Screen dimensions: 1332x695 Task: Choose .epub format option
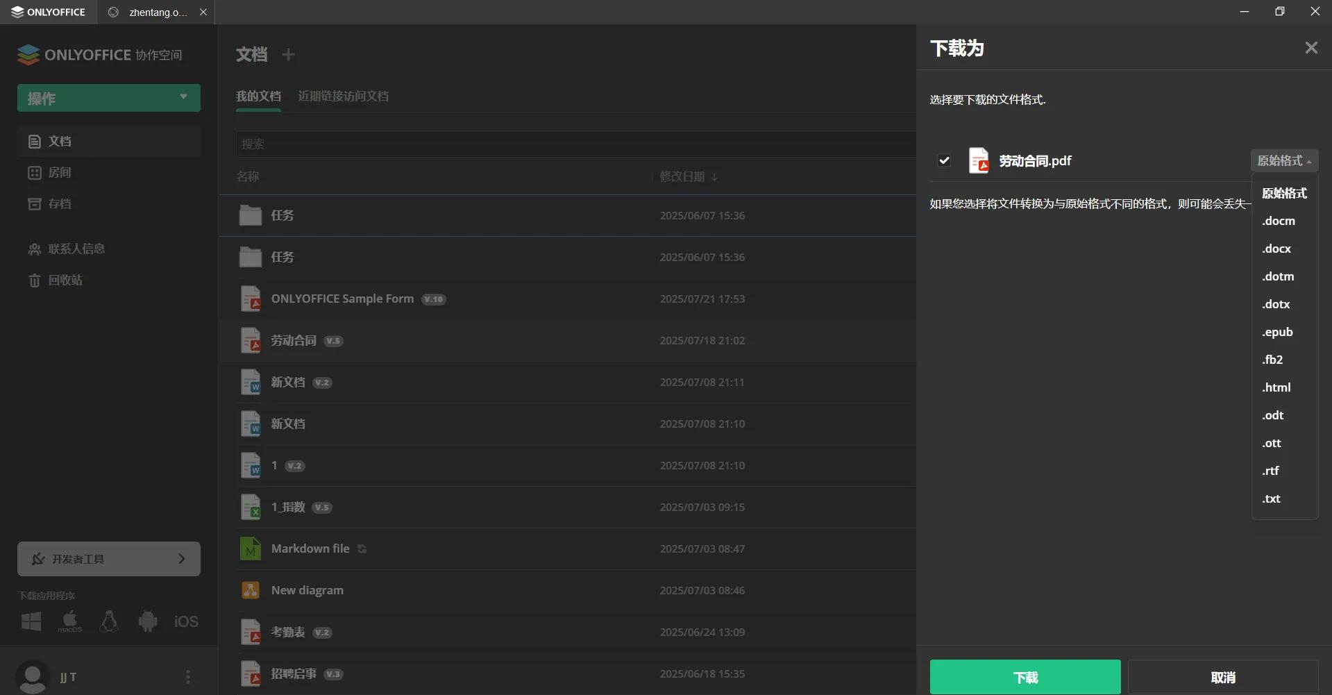[x=1284, y=332]
